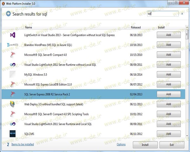Click the Brandoo WordPress logo icon
The width and height of the screenshot is (190, 152).
(x=13, y=45)
